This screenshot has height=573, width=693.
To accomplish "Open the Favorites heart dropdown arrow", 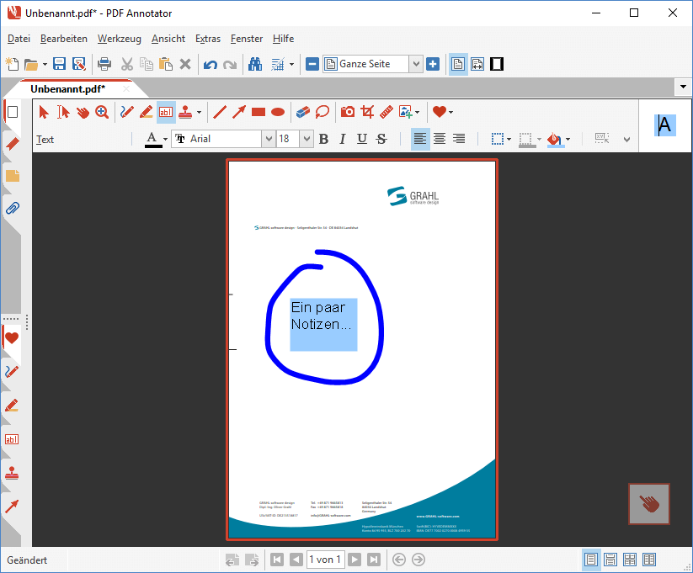I will tap(450, 112).
